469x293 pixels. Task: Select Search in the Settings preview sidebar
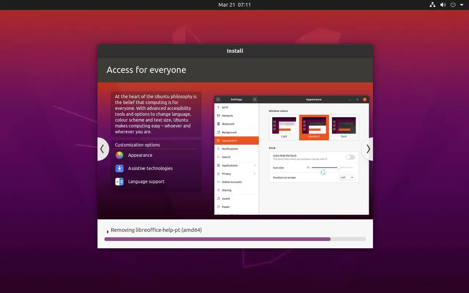(x=236, y=157)
